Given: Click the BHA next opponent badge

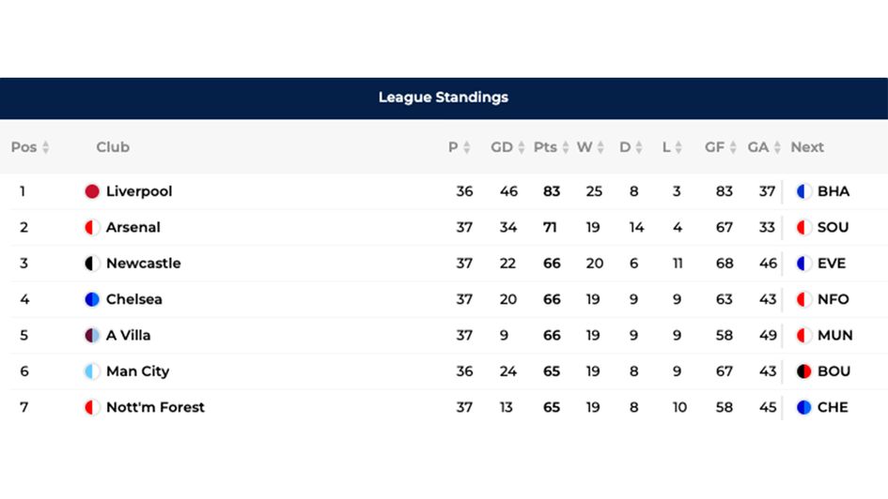Looking at the screenshot, I should click(x=804, y=191).
